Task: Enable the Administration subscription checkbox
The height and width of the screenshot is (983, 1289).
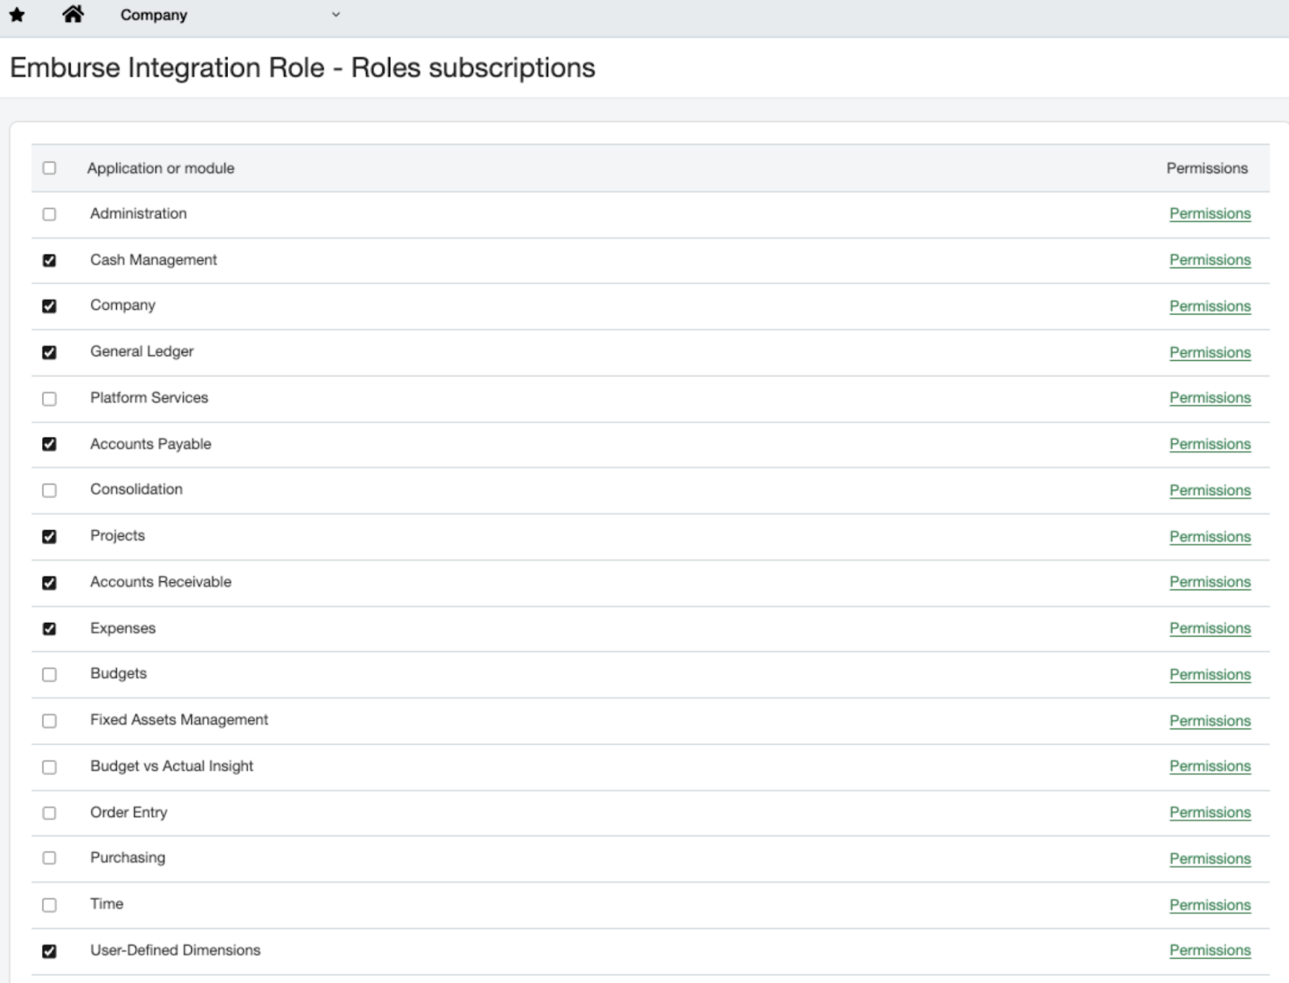Action: tap(49, 214)
